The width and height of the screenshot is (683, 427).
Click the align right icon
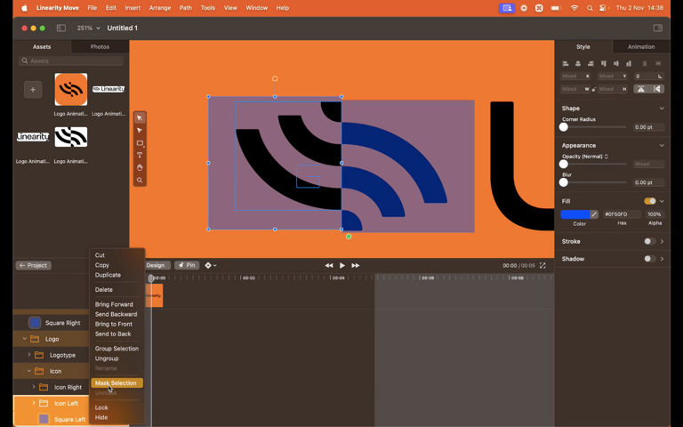pos(591,64)
